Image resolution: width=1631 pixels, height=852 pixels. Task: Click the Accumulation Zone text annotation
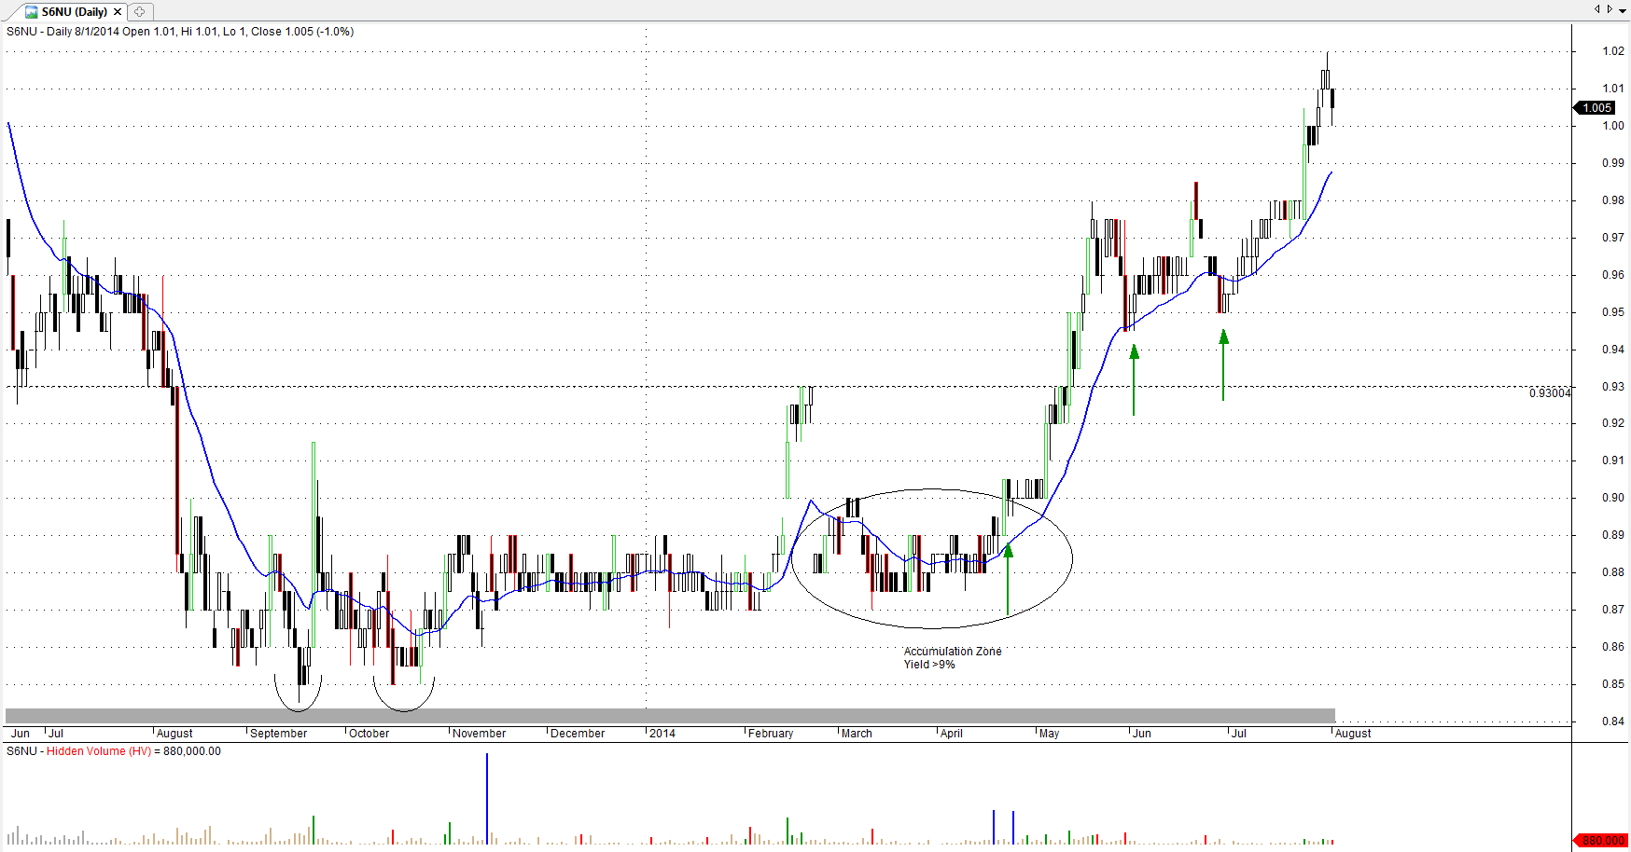click(952, 652)
